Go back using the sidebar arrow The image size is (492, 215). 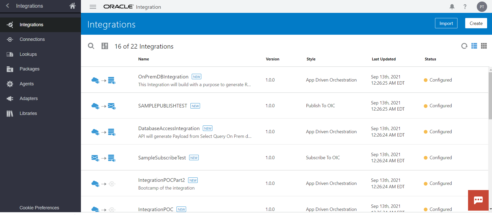pos(7,6)
